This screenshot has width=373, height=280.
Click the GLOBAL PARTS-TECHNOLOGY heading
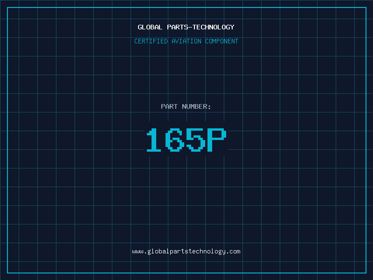186,27
